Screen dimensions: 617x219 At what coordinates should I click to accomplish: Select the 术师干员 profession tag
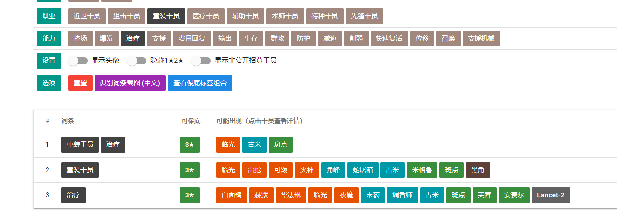pos(285,16)
